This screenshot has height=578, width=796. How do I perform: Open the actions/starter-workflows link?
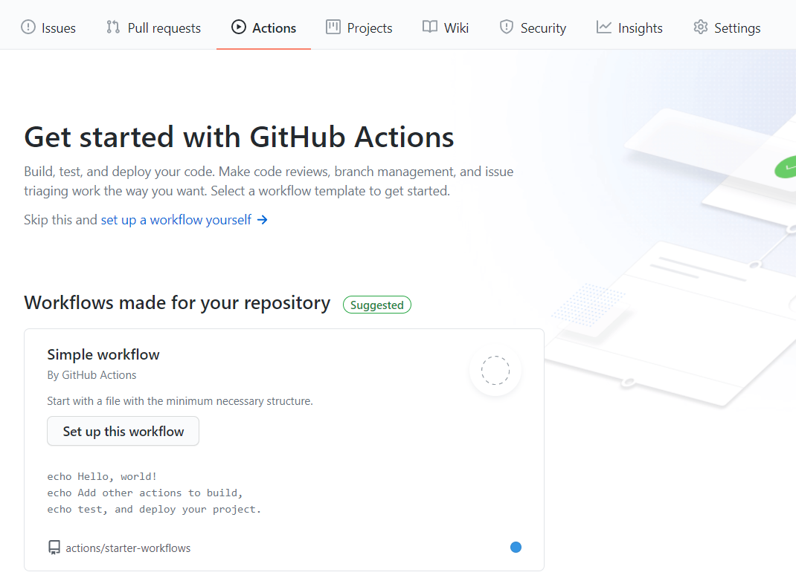128,548
